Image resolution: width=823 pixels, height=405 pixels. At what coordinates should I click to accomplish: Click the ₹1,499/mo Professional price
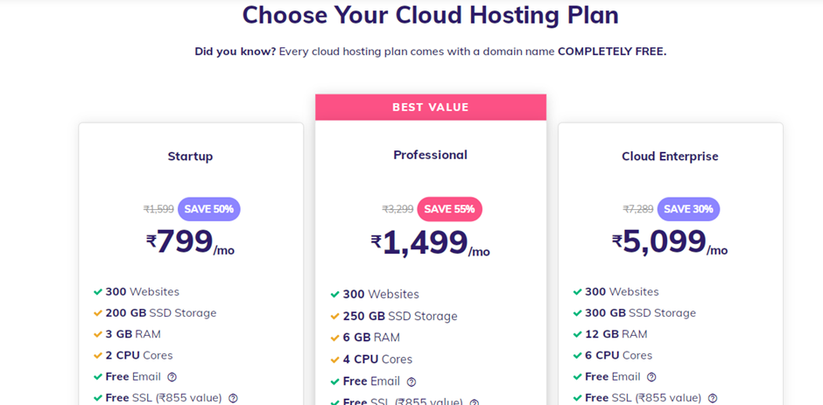(430, 243)
